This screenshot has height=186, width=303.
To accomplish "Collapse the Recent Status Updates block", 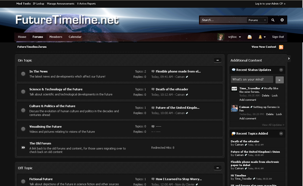I will (x=281, y=70).
